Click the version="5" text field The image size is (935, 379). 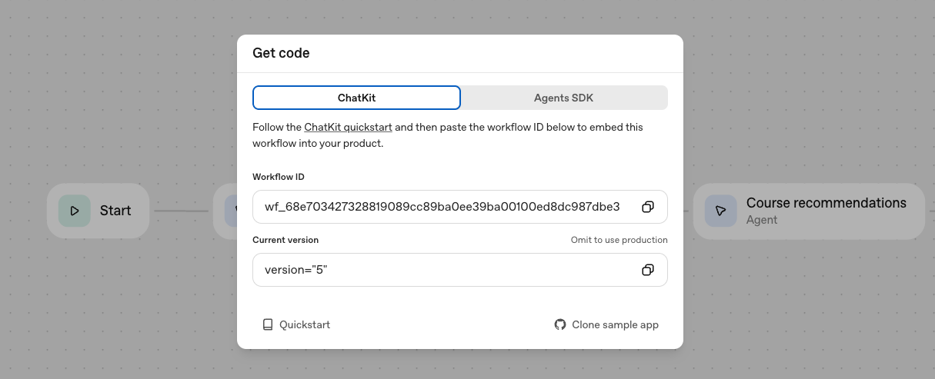tap(442, 270)
